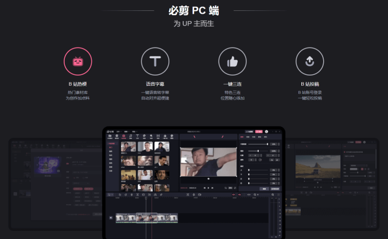Screen dimensions: 388x239
Task: Click the 重置 reset button
Action: 264,189
